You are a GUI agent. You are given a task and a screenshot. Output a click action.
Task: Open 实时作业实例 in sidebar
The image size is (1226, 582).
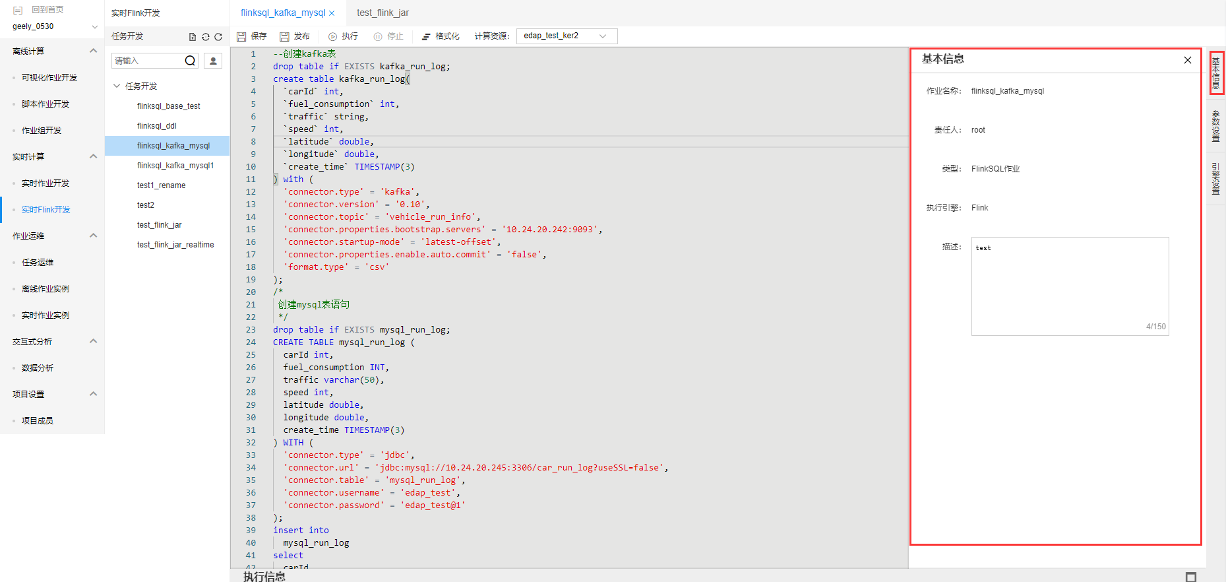click(x=46, y=315)
